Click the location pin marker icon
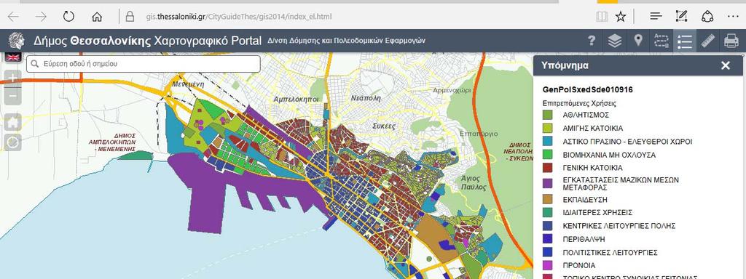The height and width of the screenshot is (279, 746). click(638, 41)
